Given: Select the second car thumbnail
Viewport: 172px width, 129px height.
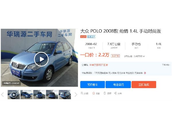Looking at the screenshot, I should coord(27,95).
